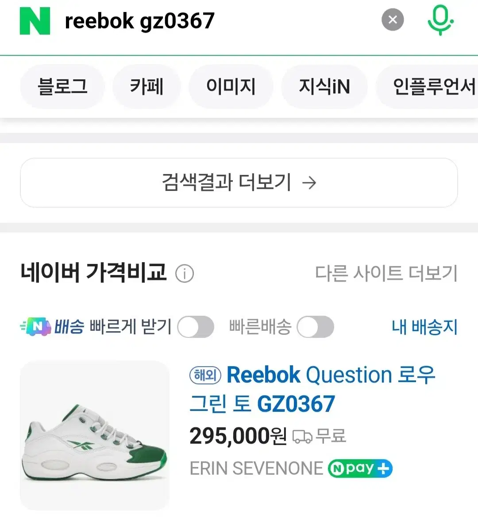Image resolution: width=478 pixels, height=522 pixels.
Task: Tap the green Reebok shoe thumbnail
Action: point(95,435)
